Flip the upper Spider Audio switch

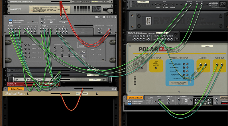[176, 34]
